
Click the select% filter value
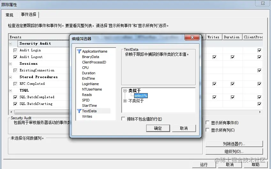(141, 96)
